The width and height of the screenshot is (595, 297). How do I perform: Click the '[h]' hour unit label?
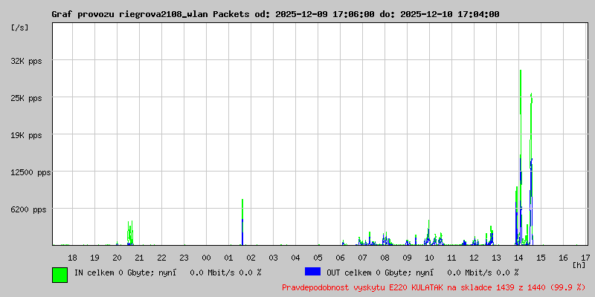point(579,265)
